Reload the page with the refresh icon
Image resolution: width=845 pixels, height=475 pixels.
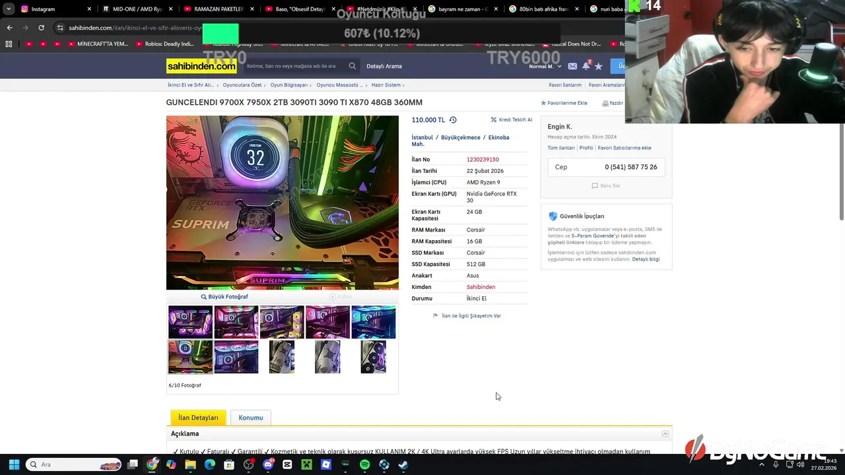(41, 28)
